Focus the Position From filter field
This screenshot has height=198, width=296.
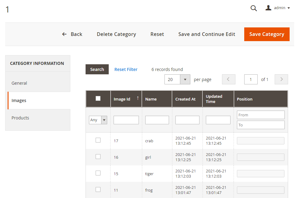point(261,115)
